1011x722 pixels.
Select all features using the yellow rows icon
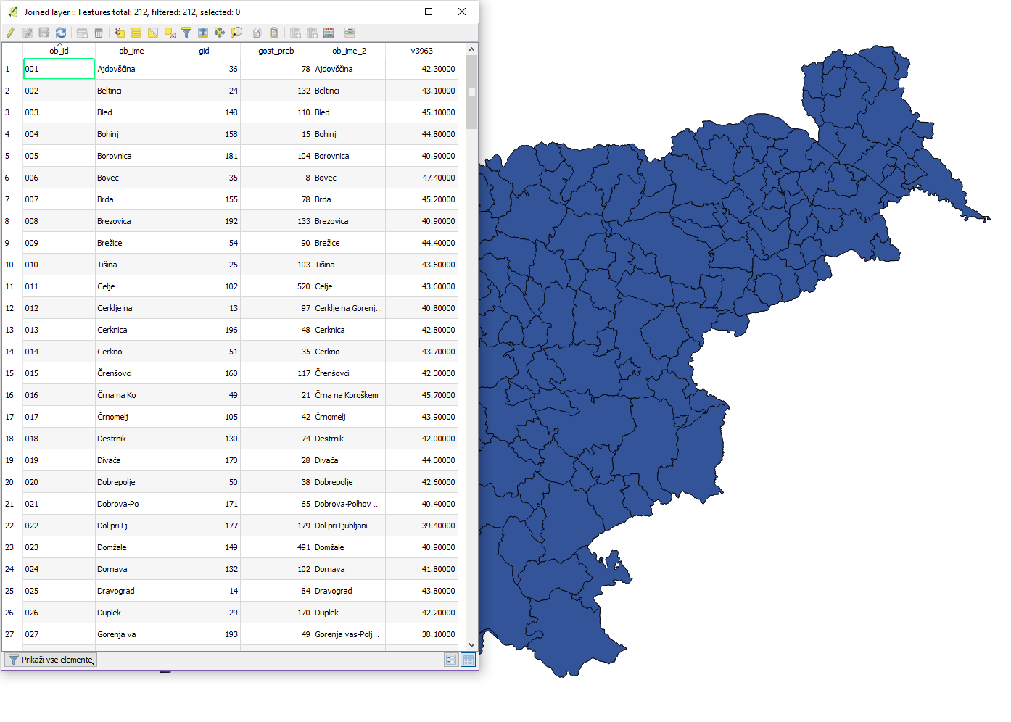click(136, 33)
